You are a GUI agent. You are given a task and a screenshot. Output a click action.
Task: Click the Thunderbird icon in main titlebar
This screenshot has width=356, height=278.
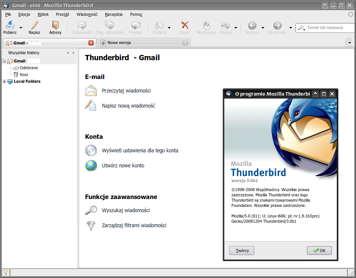pos(6,5)
